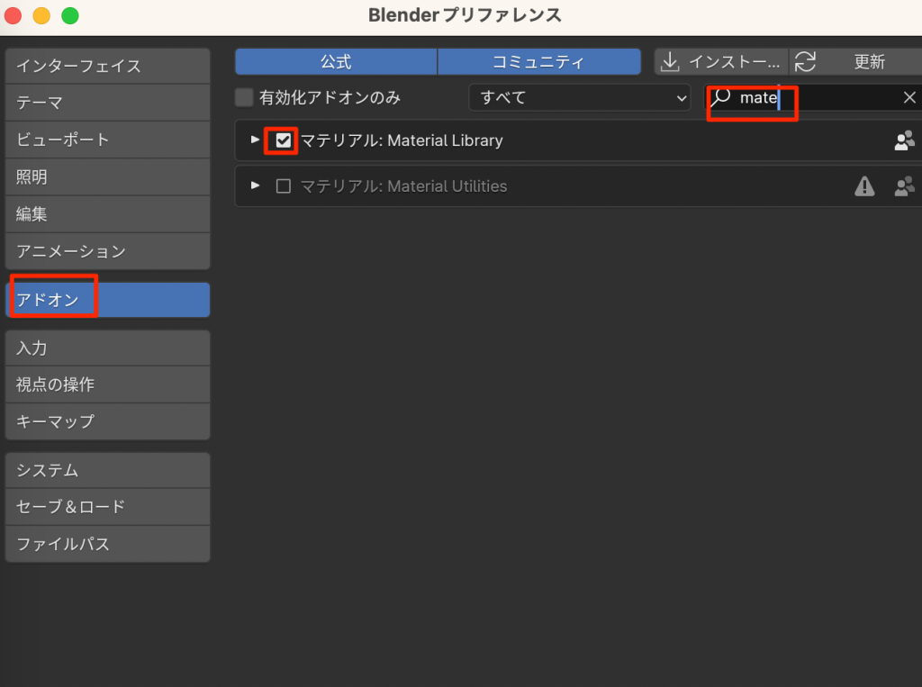This screenshot has height=687, width=922.
Task: Switch to the テーマ preferences section
Action: pyautogui.click(x=107, y=103)
